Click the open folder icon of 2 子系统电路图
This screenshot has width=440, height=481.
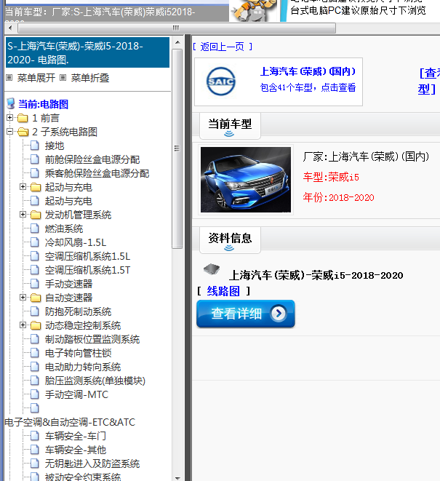click(x=23, y=132)
